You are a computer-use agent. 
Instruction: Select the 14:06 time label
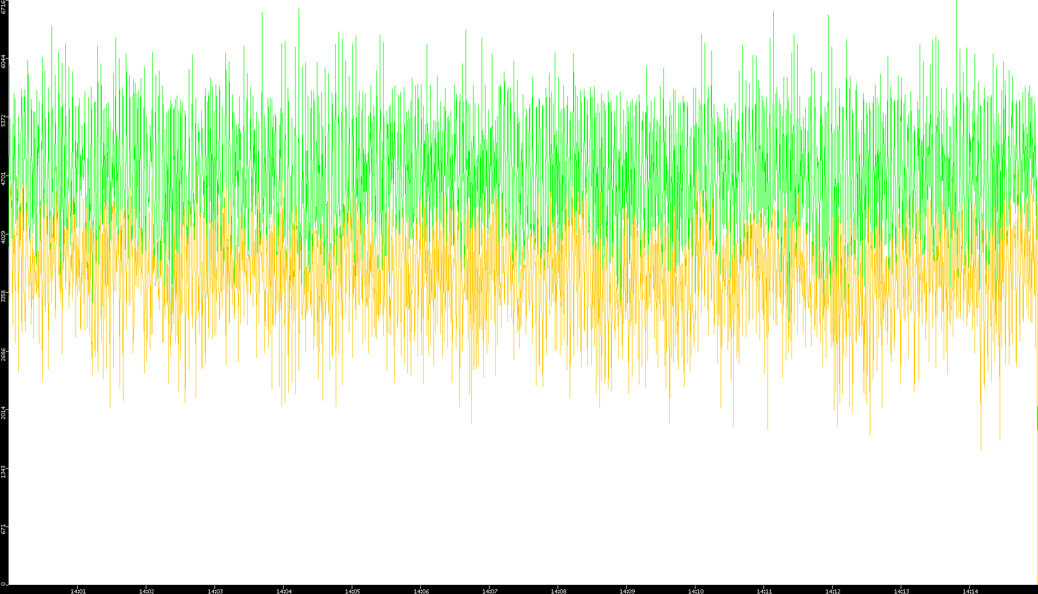pos(421,591)
